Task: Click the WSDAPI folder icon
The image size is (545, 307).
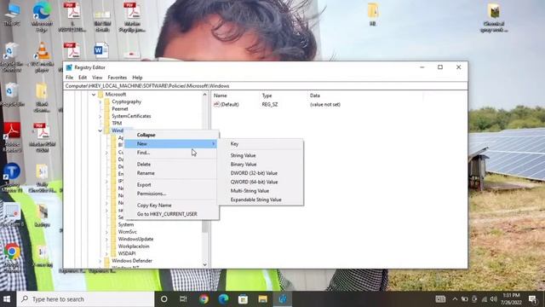Action: pos(113,253)
